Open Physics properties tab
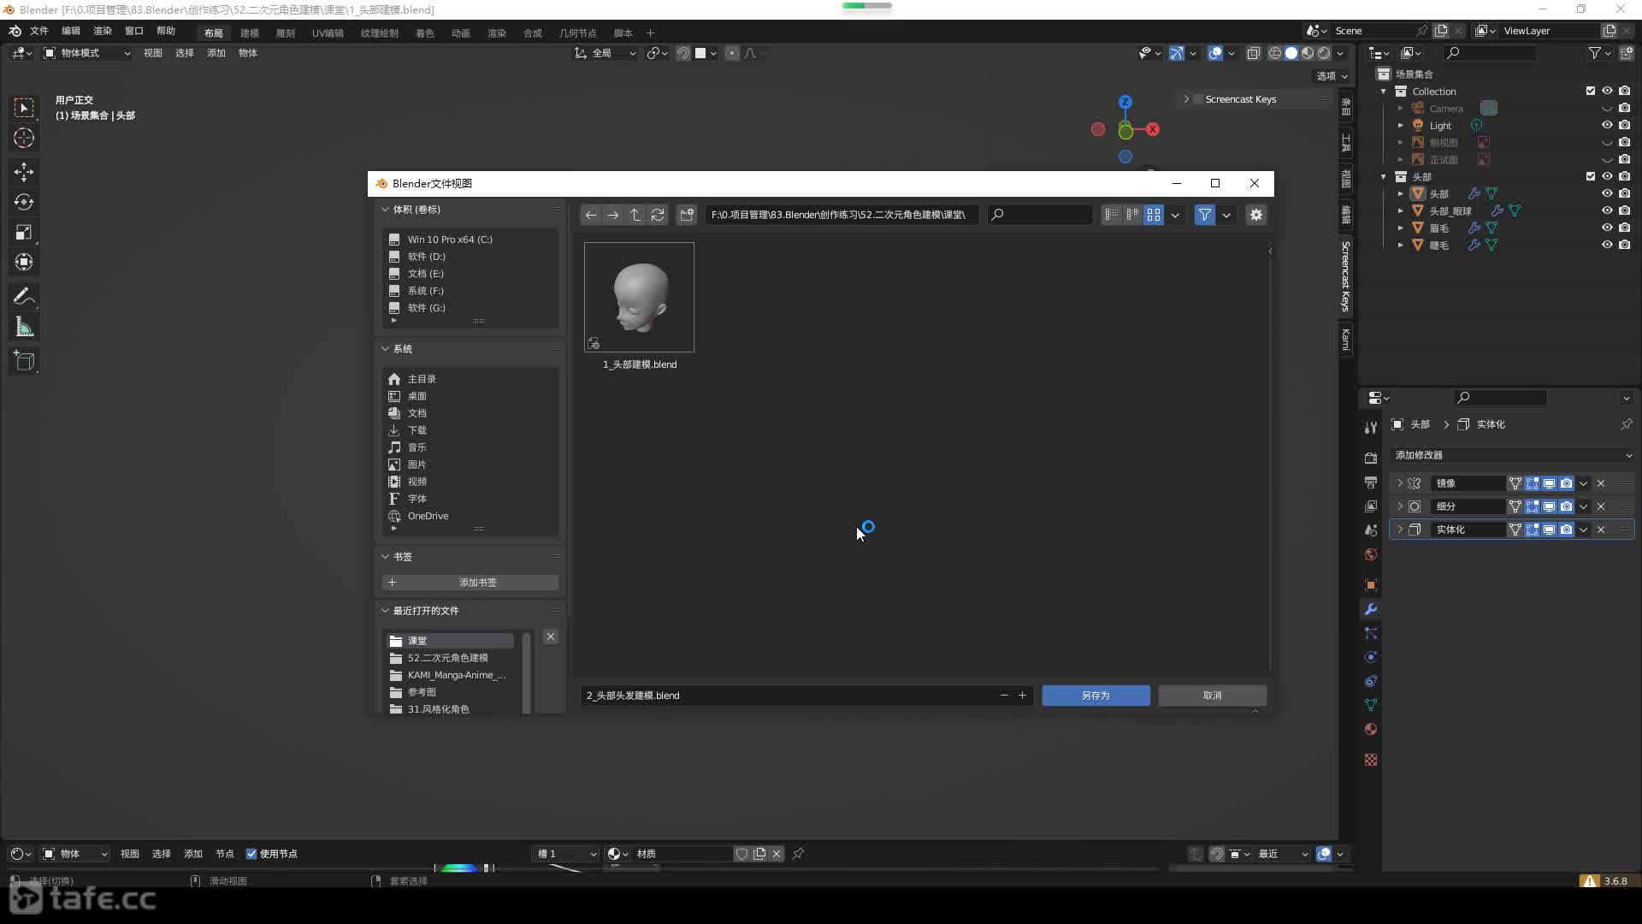Screen dimensions: 1642x924 tap(1371, 657)
